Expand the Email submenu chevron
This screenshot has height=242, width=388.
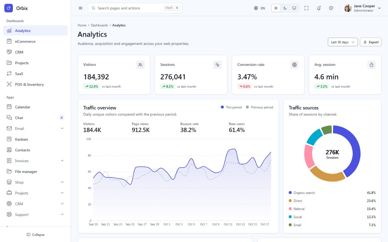click(62, 128)
